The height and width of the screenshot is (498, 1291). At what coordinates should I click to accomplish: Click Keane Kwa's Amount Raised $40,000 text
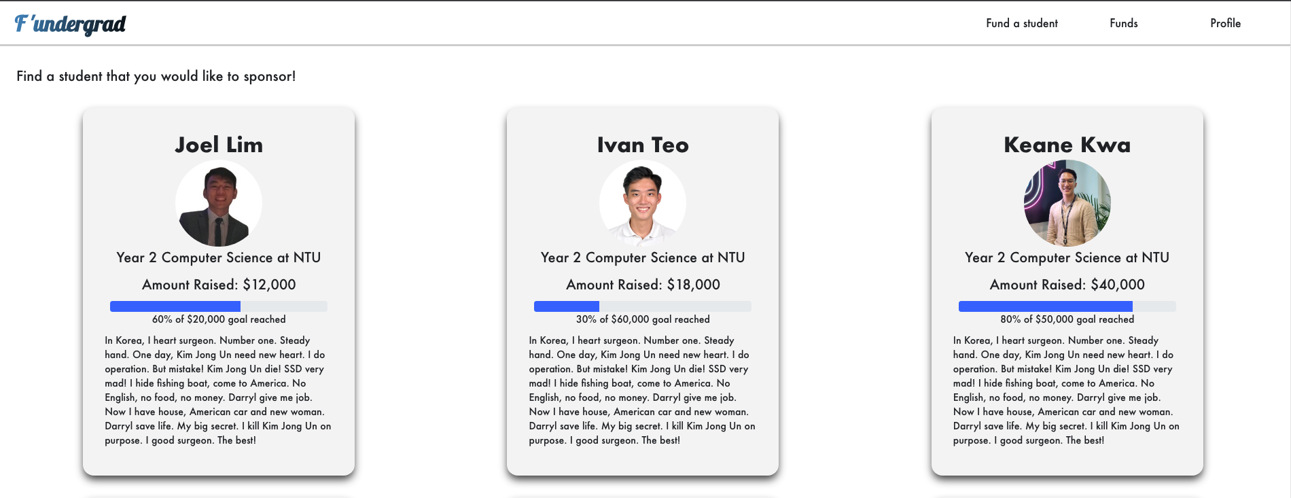click(x=1067, y=285)
